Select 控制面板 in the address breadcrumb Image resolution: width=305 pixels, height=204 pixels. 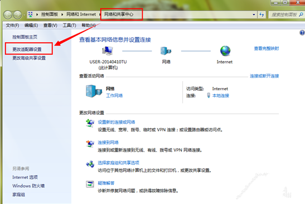(50, 14)
